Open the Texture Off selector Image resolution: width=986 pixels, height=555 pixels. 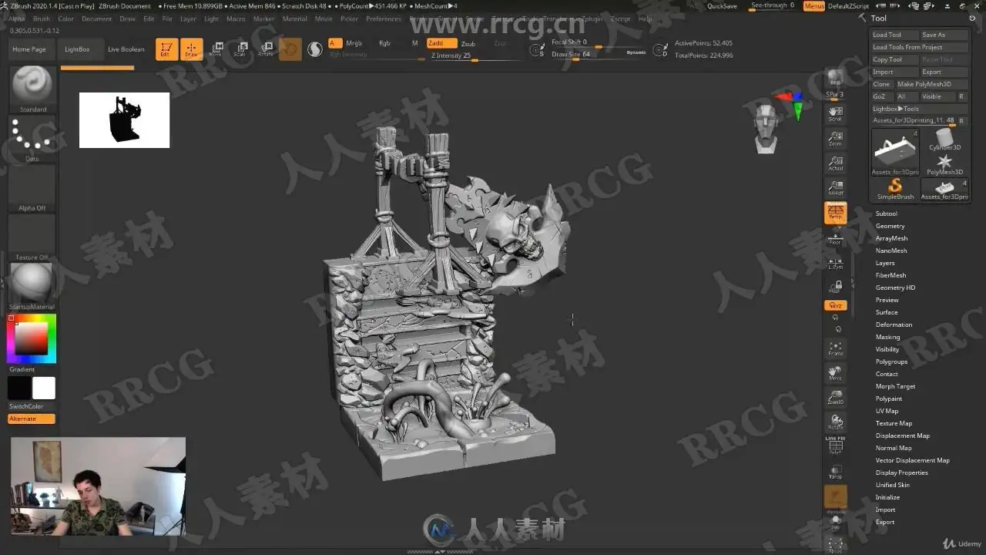tap(32, 237)
